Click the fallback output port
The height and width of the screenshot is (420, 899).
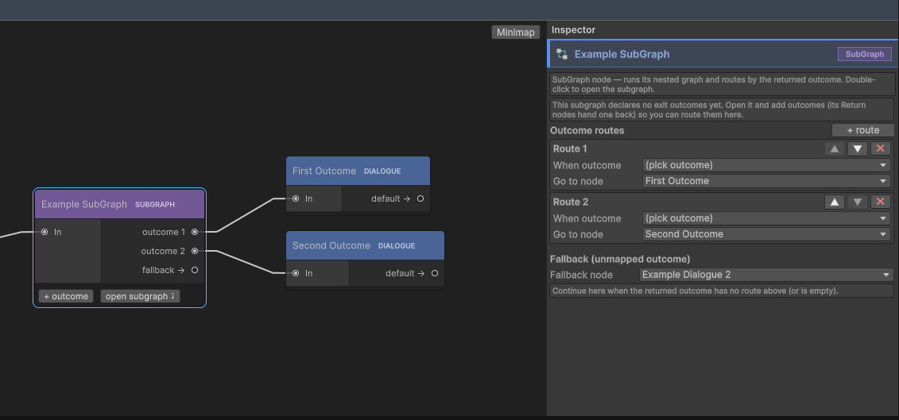(195, 270)
